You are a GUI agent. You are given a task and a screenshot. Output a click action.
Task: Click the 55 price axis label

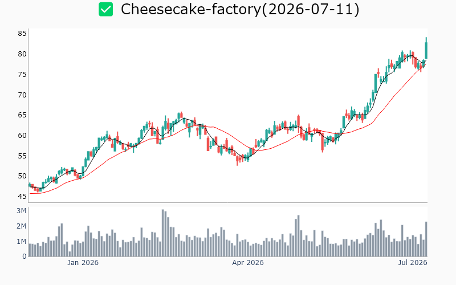point(22,156)
